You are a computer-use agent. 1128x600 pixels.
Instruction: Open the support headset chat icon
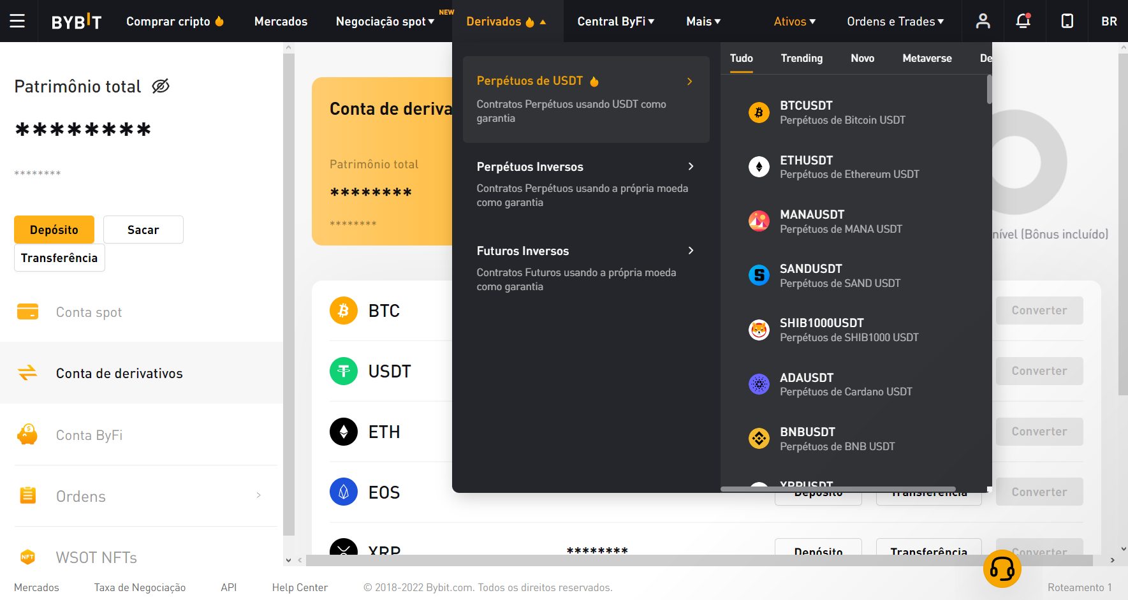[x=1002, y=569]
